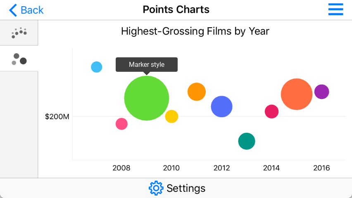Click the blue bubble above 2012

click(222, 106)
